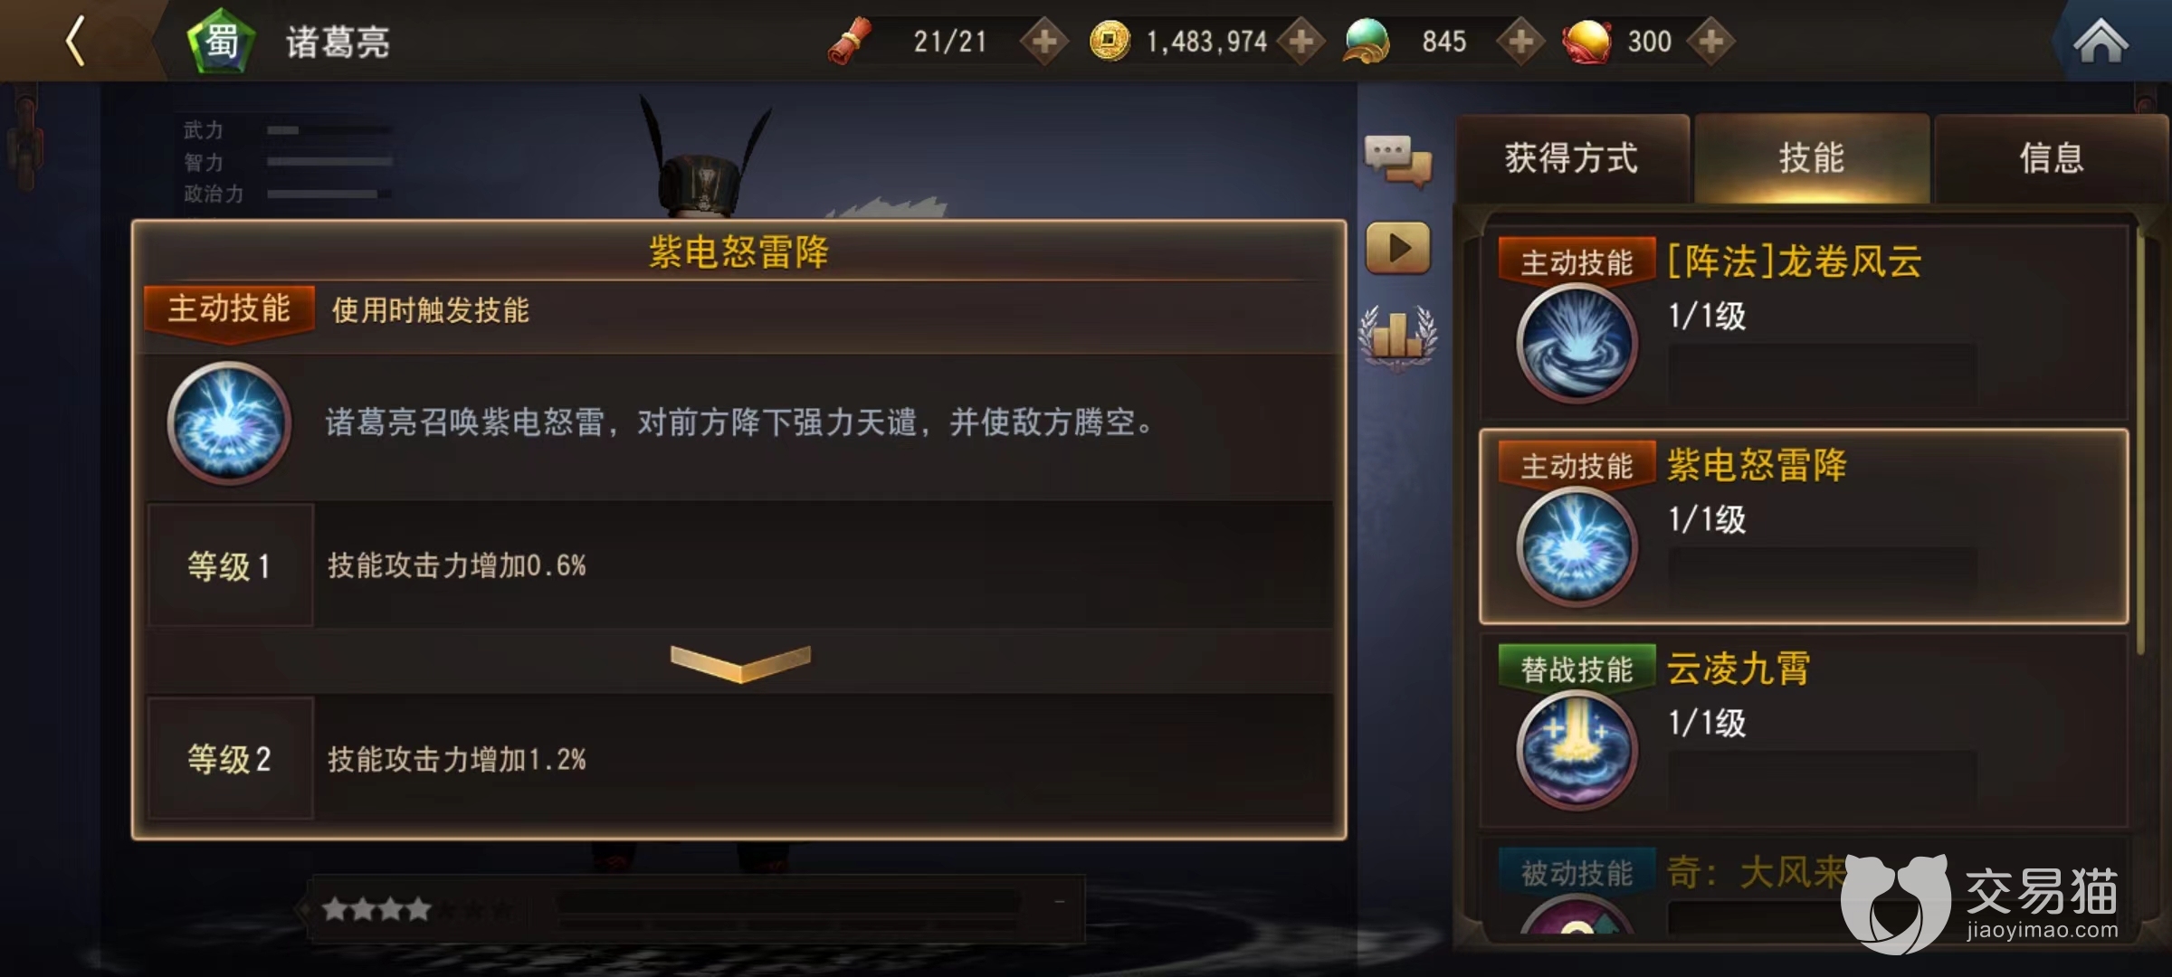Tap the green 蜀 faction badge
Viewport: 2172px width, 977px height.
pos(220,41)
